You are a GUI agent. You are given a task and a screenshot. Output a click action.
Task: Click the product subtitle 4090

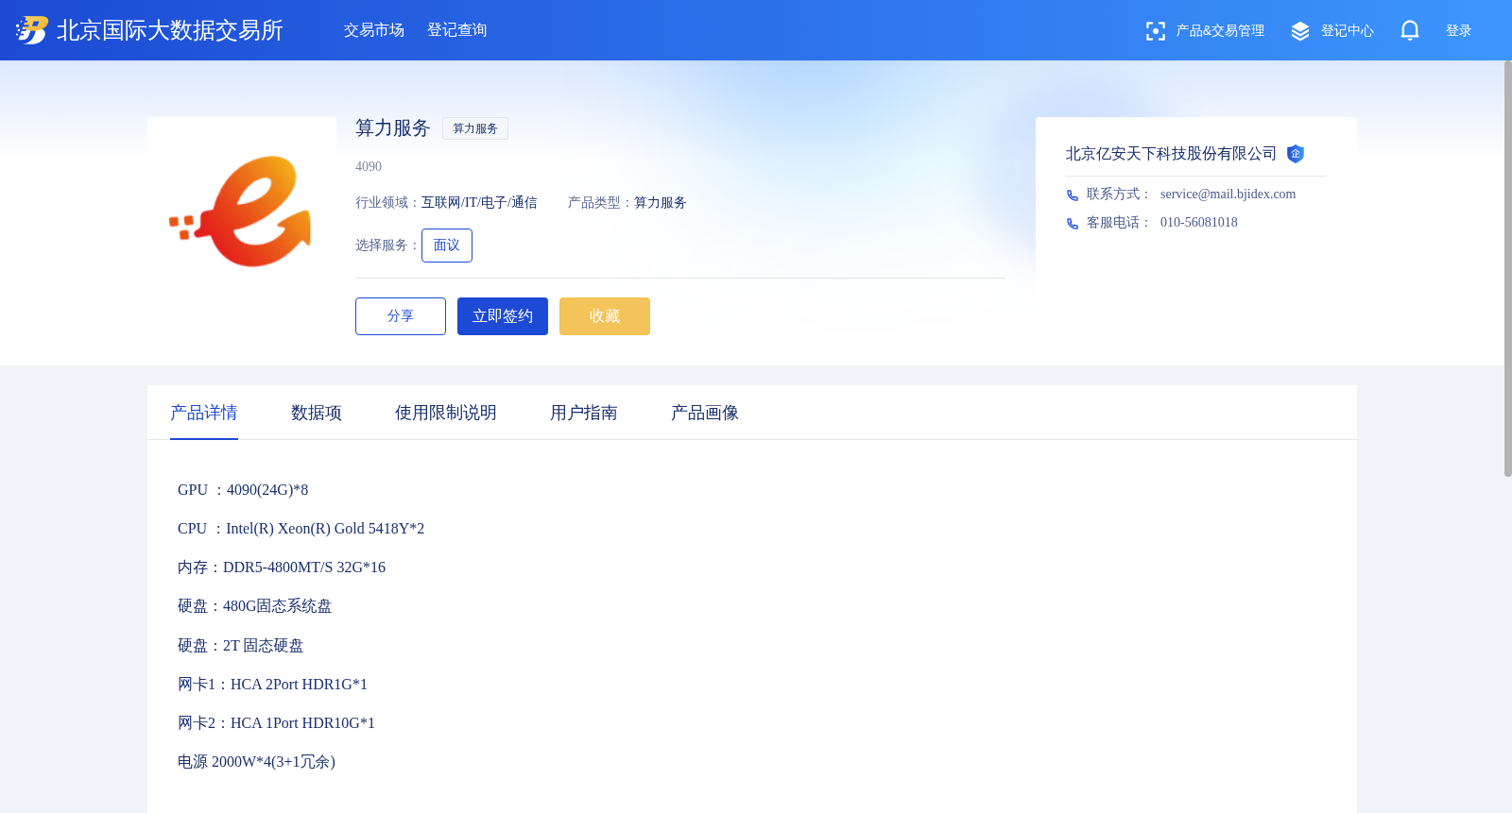(x=369, y=167)
